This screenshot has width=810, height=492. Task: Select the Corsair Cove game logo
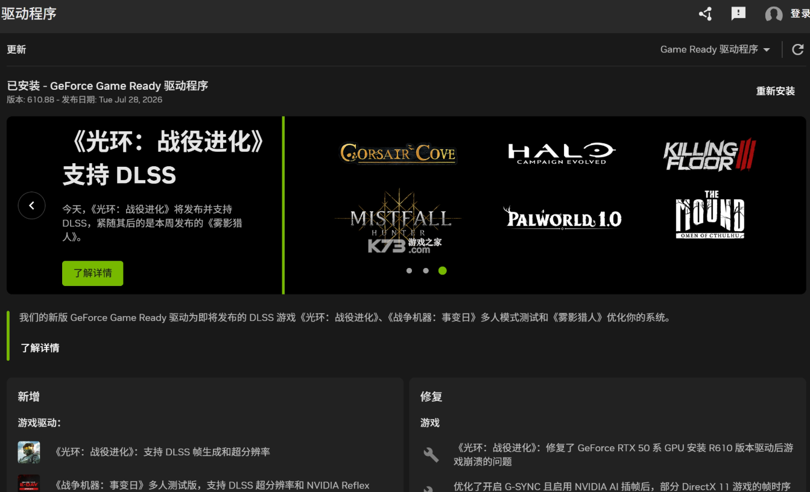[398, 153]
